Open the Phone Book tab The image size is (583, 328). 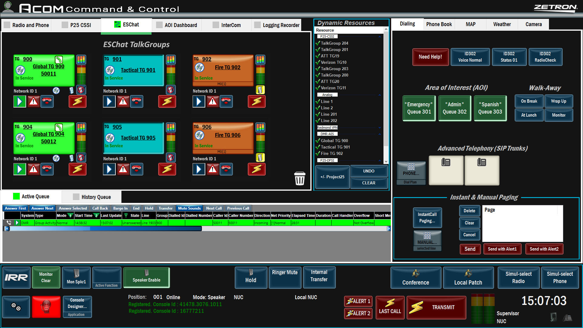click(439, 24)
